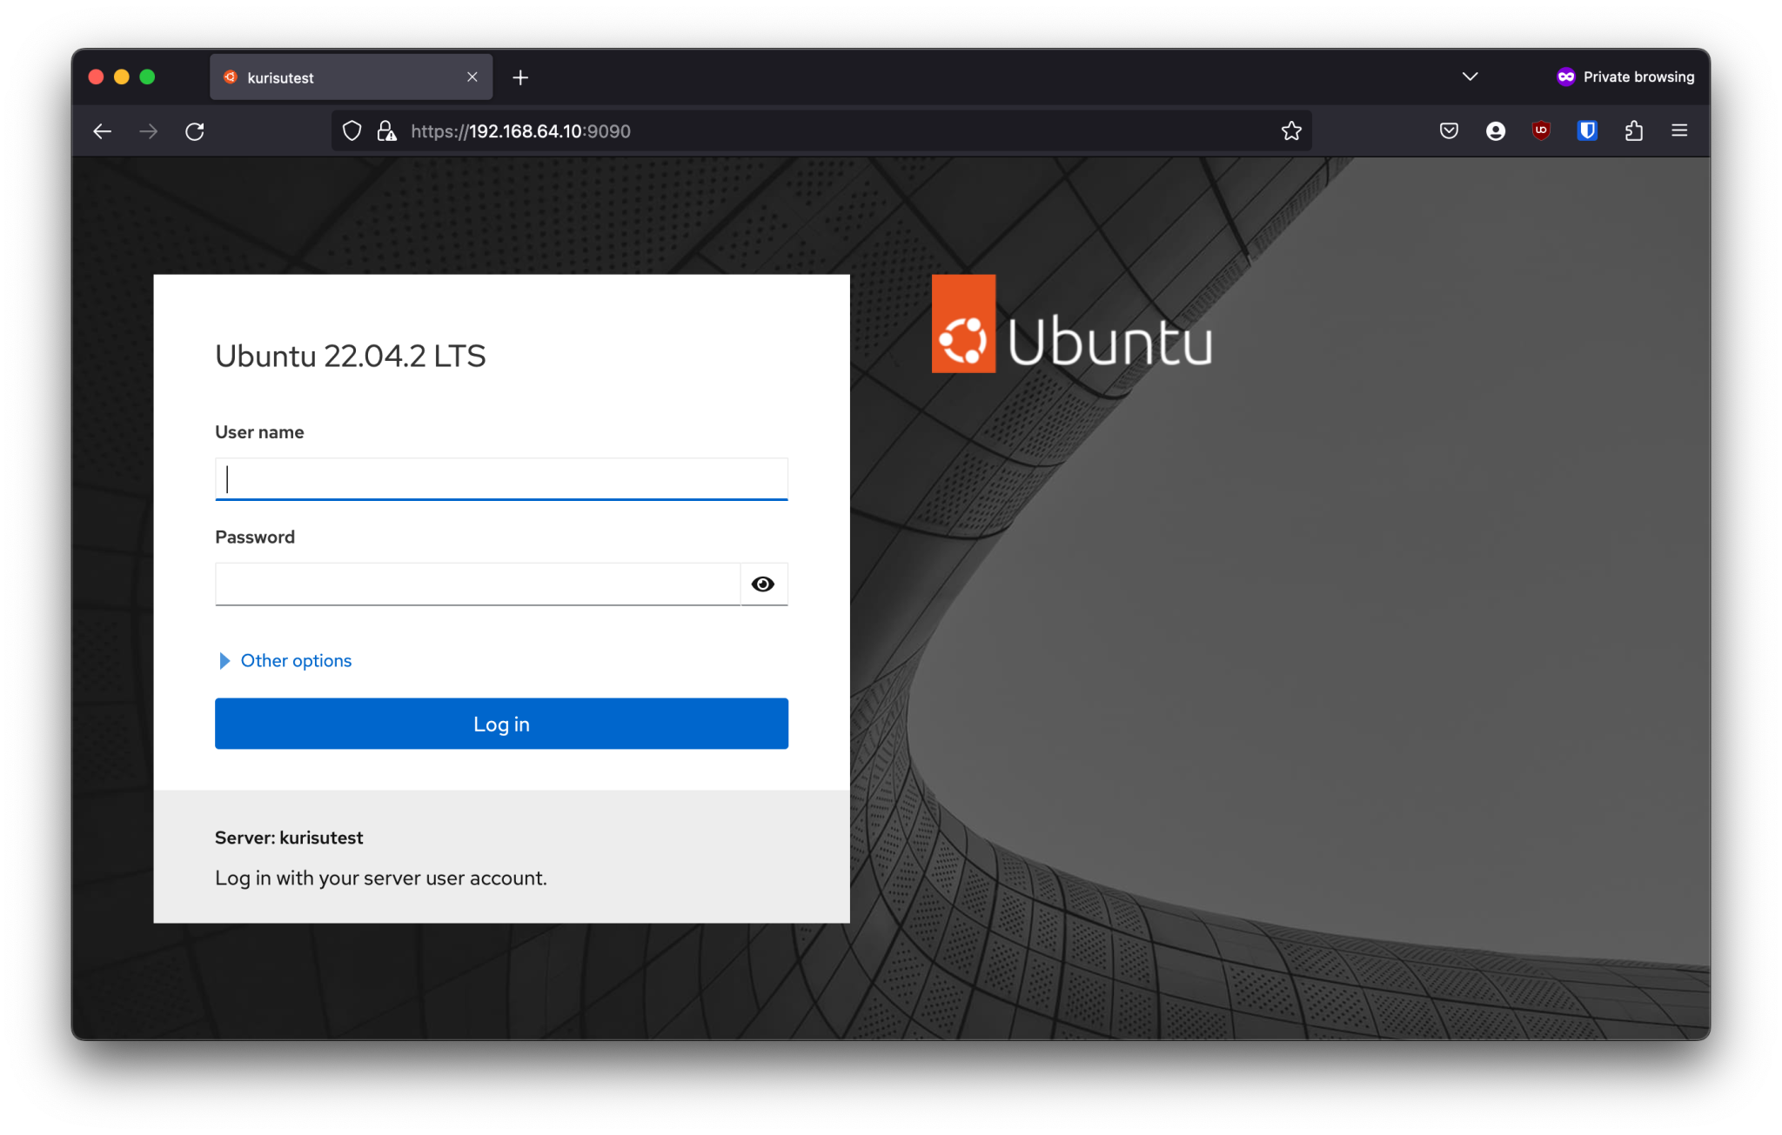Image resolution: width=1782 pixels, height=1135 pixels.
Task: Click the tracking protection shield icon
Action: pyautogui.click(x=352, y=131)
